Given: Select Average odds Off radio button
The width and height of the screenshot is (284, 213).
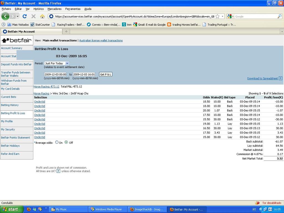Looking at the screenshot, I should coord(66,142).
